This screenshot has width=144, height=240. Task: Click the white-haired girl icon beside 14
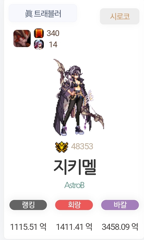pos(39,45)
